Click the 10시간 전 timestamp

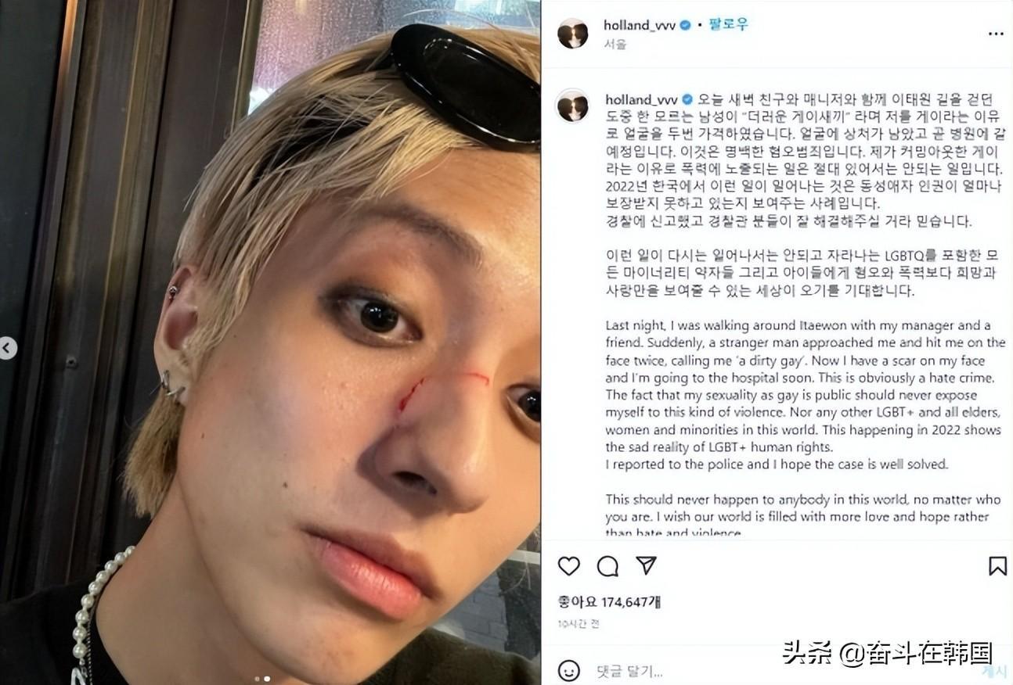tap(579, 624)
